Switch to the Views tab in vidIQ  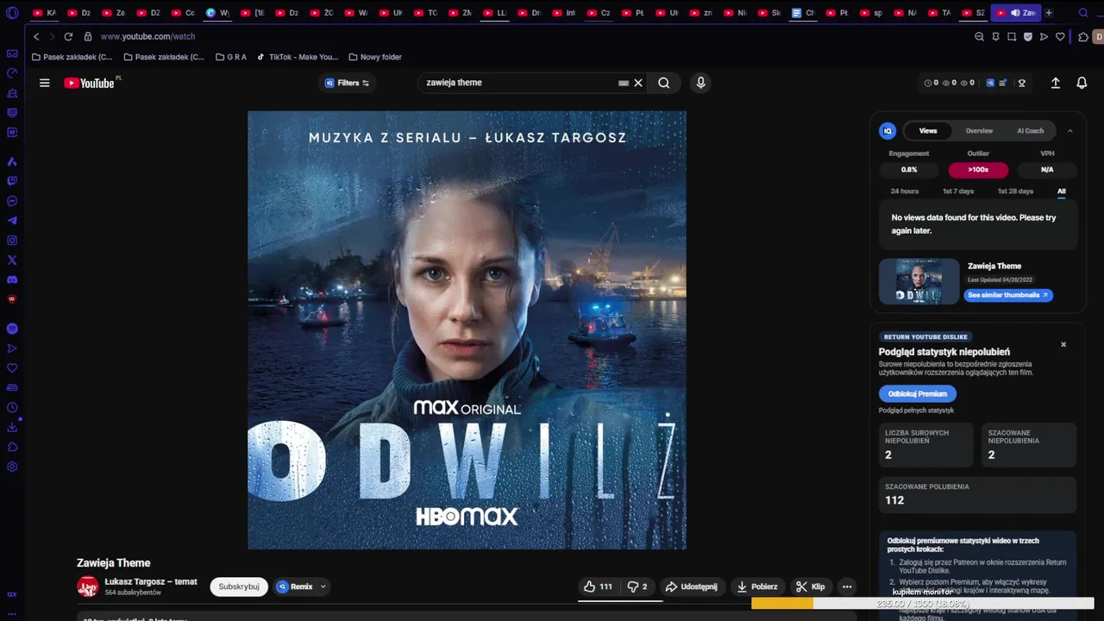[928, 131]
